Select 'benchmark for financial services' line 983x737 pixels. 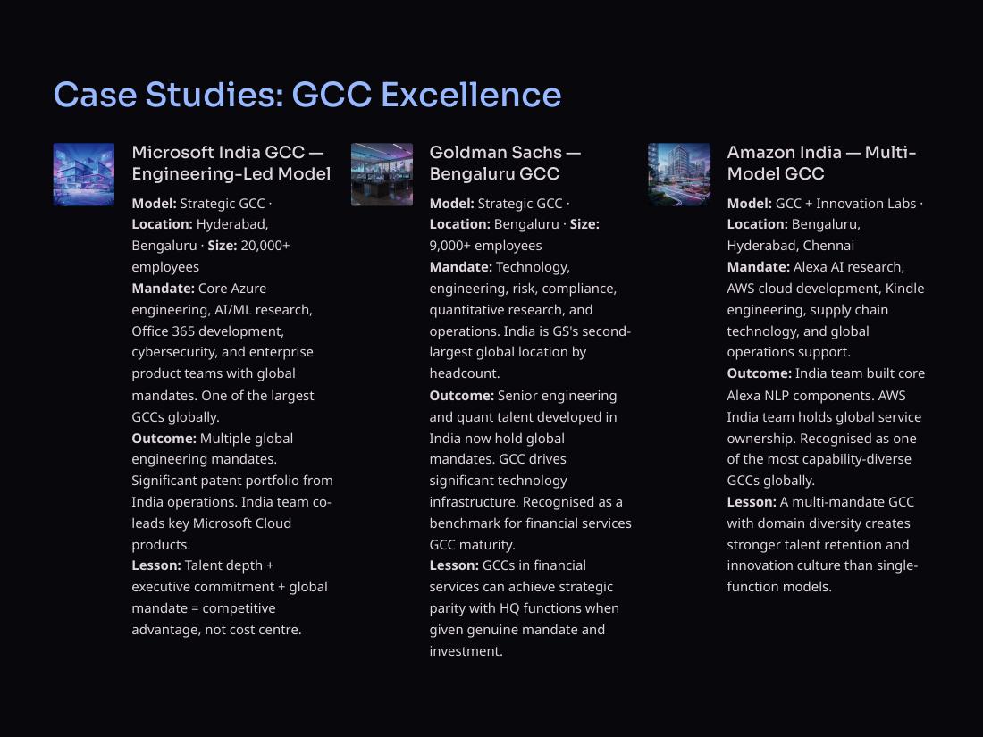530,523
